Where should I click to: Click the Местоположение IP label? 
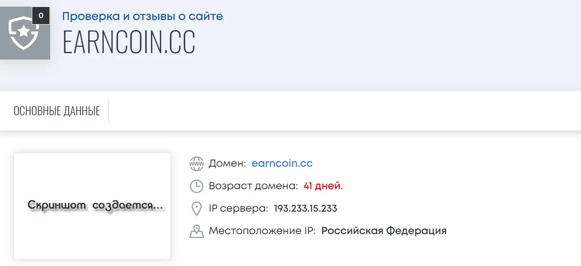click(262, 231)
